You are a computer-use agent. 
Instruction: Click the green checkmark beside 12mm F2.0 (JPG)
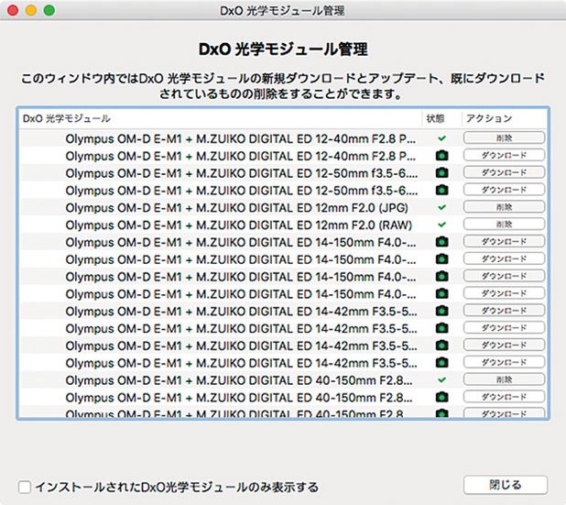pyautogui.click(x=441, y=207)
